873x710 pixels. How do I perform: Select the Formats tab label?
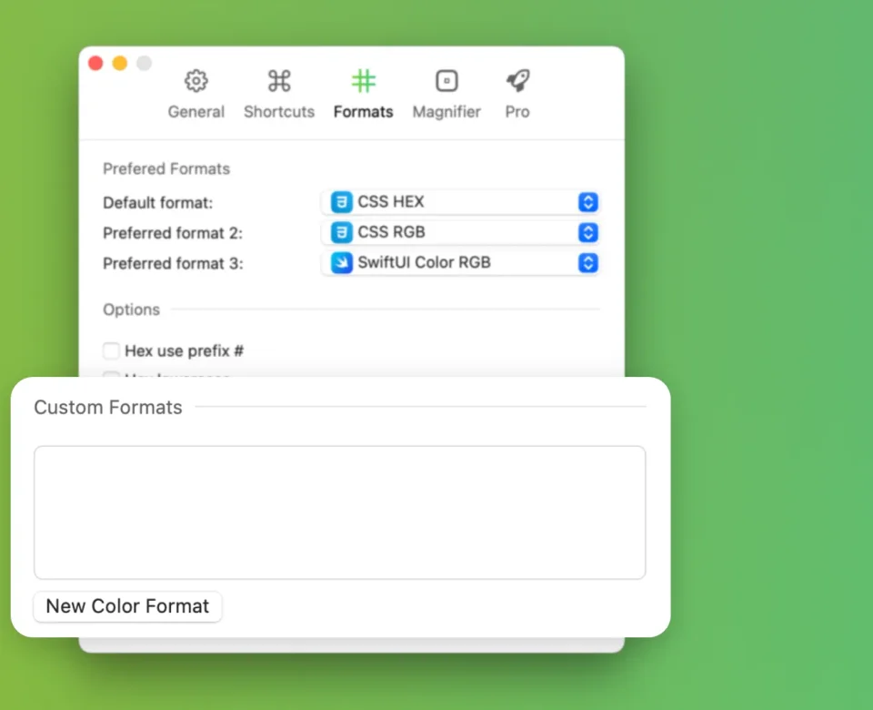(364, 112)
